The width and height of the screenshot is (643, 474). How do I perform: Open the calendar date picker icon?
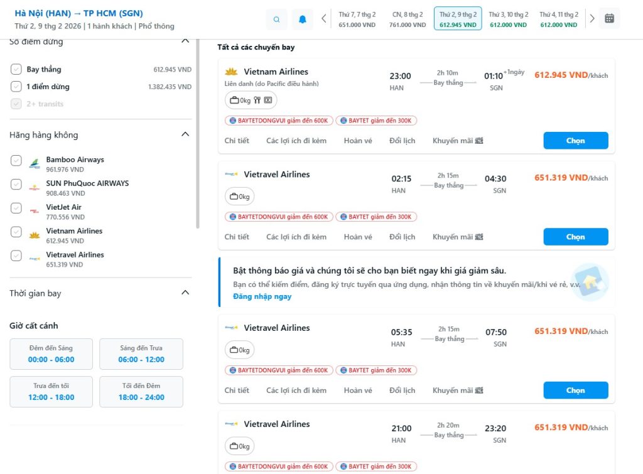coord(609,18)
